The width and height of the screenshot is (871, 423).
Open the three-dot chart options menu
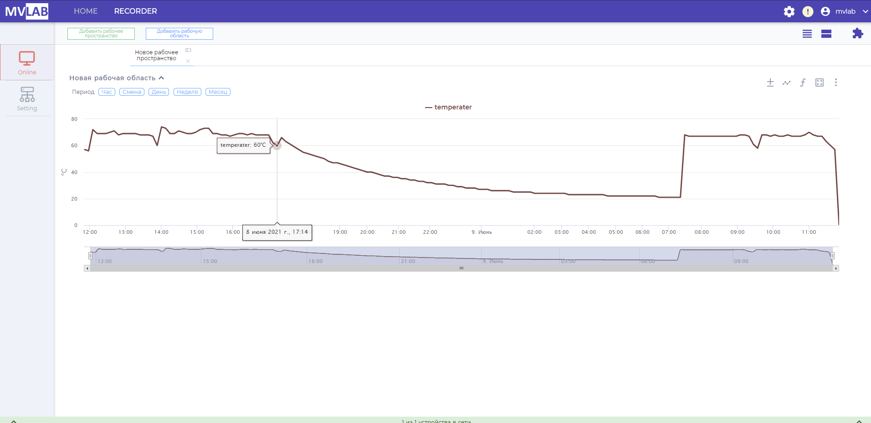pyautogui.click(x=835, y=83)
